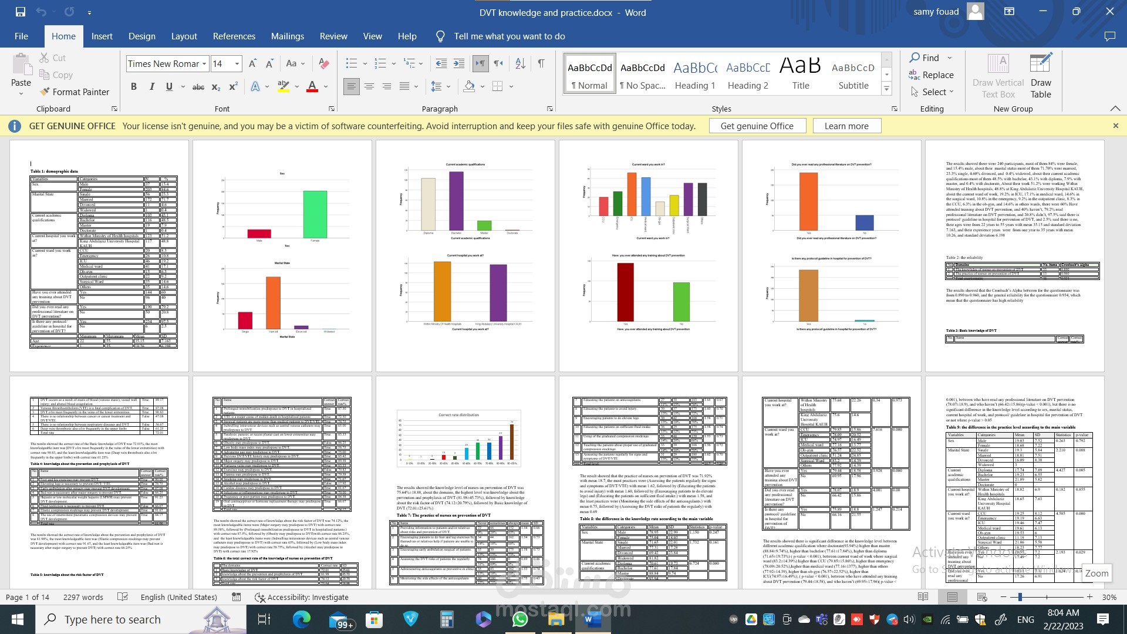Toggle Center alignment
Viewport: 1127px width, 634px height.
[369, 86]
